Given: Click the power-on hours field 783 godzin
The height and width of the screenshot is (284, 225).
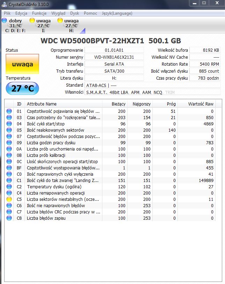Looking at the screenshot, I should click(205, 78).
